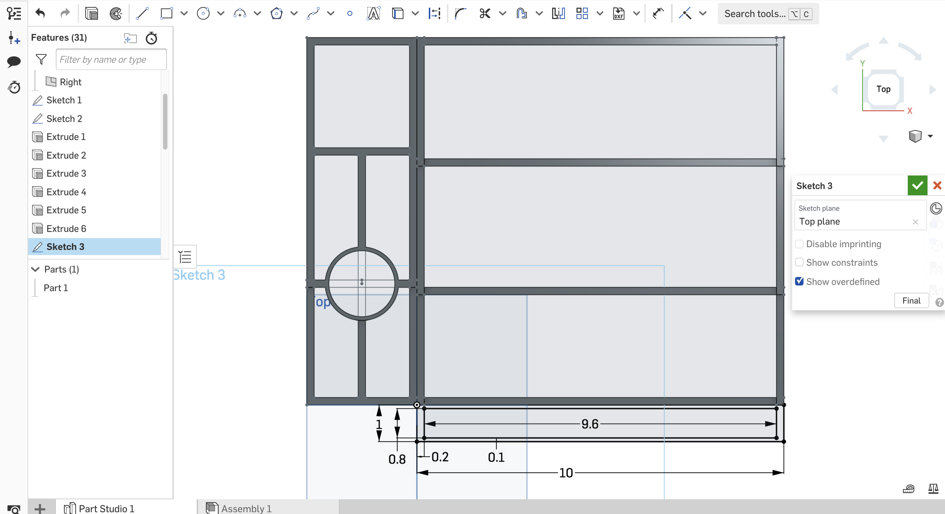Screen dimensions: 945x514
Task: Activate the Sketch fillet tool
Action: [x=460, y=13]
